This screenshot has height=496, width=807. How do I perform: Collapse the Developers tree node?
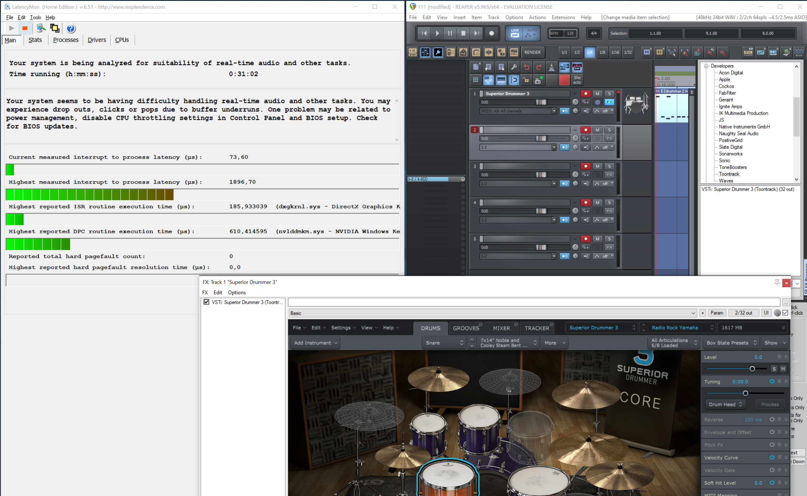point(706,66)
